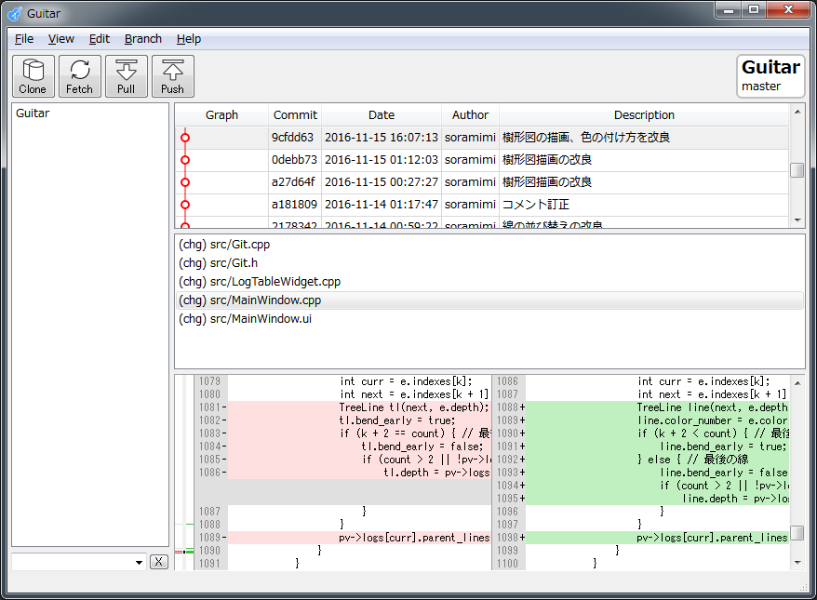Image resolution: width=817 pixels, height=600 pixels.
Task: Click date 2016-11-15 00:27:27
Action: 382,182
